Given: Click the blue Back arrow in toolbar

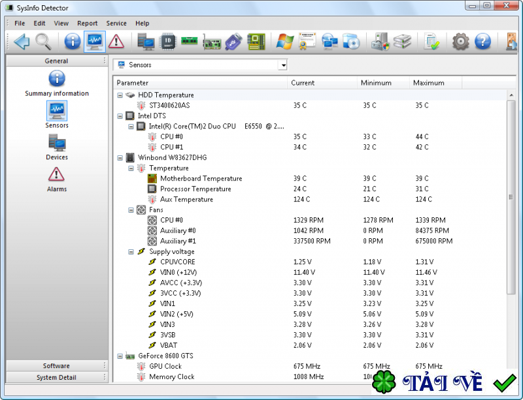Looking at the screenshot, I should click(22, 42).
